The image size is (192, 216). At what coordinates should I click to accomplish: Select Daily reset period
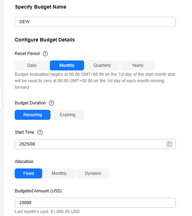tap(32, 65)
